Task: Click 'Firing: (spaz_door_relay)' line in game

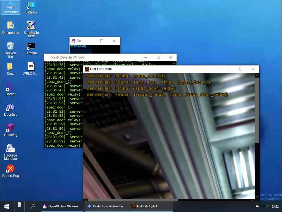Action: tap(131, 88)
